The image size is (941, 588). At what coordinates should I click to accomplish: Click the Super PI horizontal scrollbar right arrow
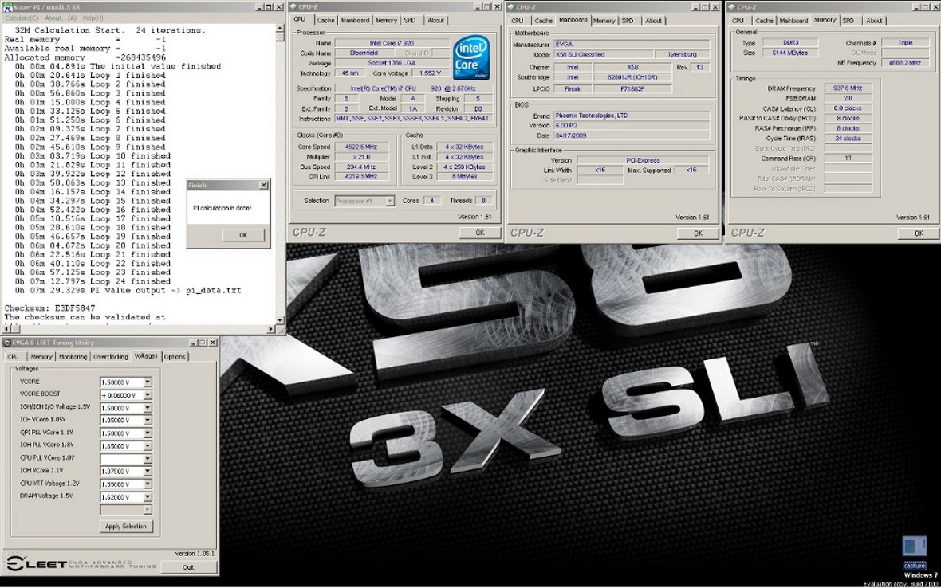click(x=270, y=328)
